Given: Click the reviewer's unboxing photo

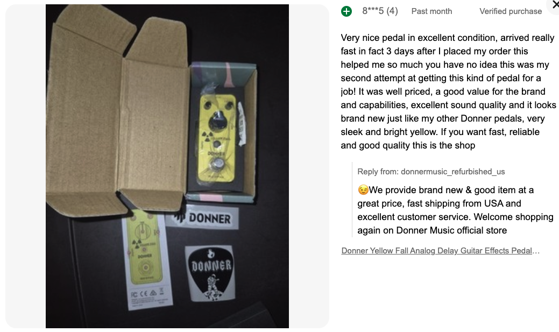Looking at the screenshot, I should click(x=167, y=166).
